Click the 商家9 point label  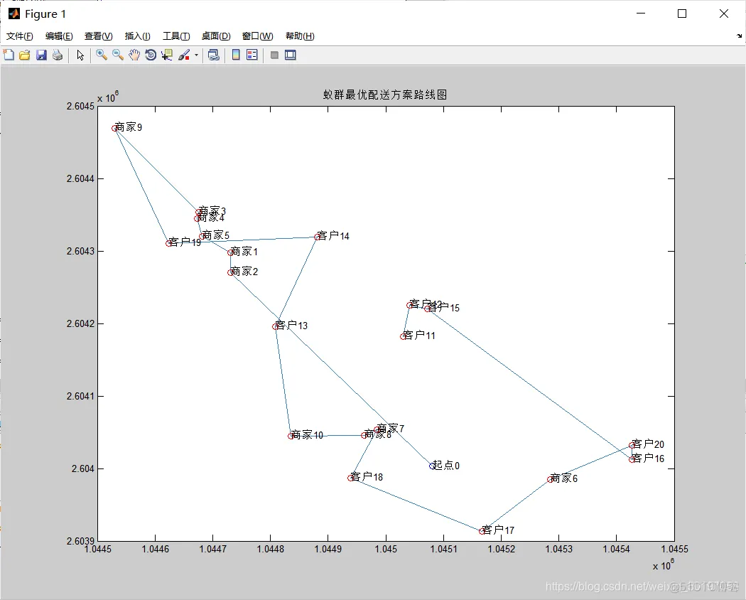tap(129, 127)
